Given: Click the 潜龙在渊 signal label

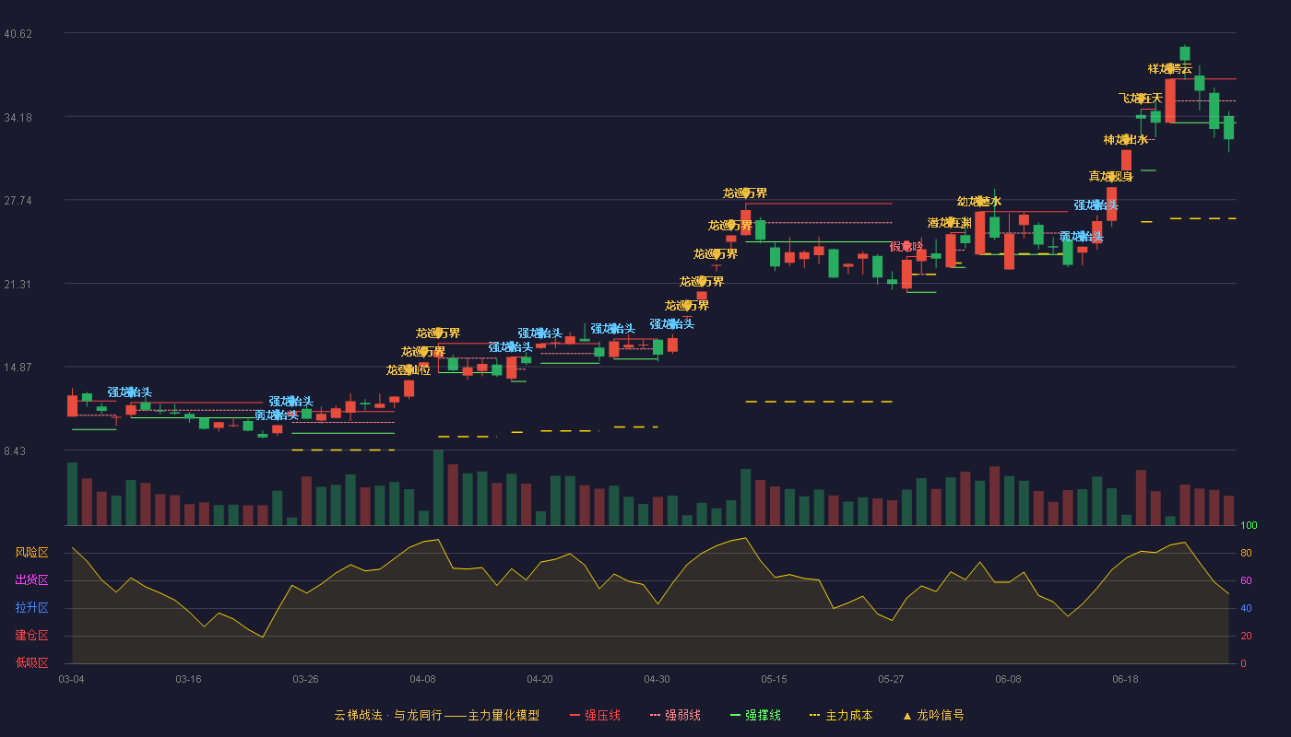Looking at the screenshot, I should pos(950,223).
